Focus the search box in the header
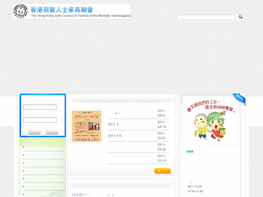Viewport: 263px width, 197px height. pyautogui.click(x=206, y=17)
